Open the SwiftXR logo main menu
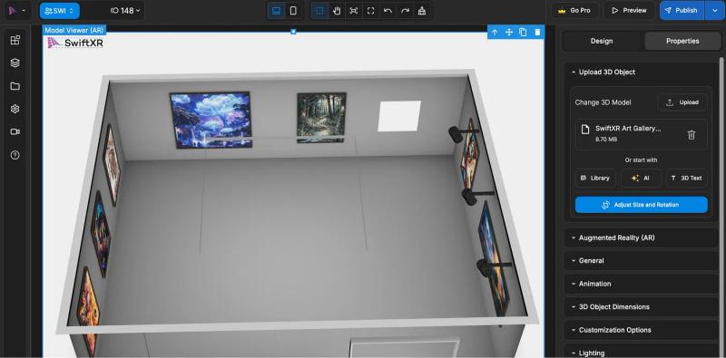The height and width of the screenshot is (358, 726). coord(17,10)
